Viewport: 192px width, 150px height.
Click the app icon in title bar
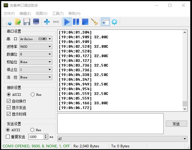click(6, 5)
